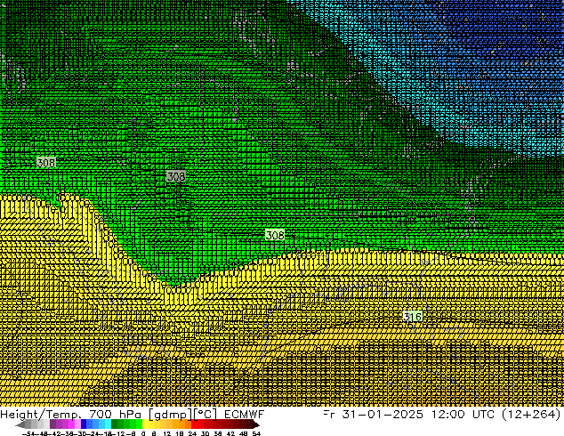Click the date 'Fr 31-01-2025'
564x436 pixels.
click(x=373, y=415)
